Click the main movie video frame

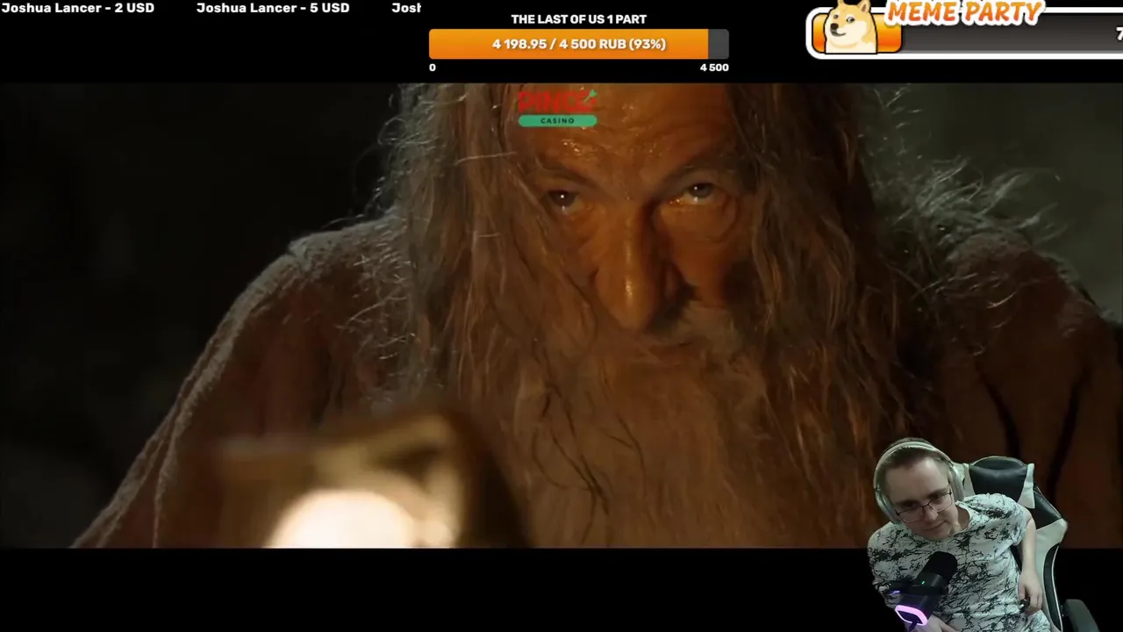(x=561, y=316)
